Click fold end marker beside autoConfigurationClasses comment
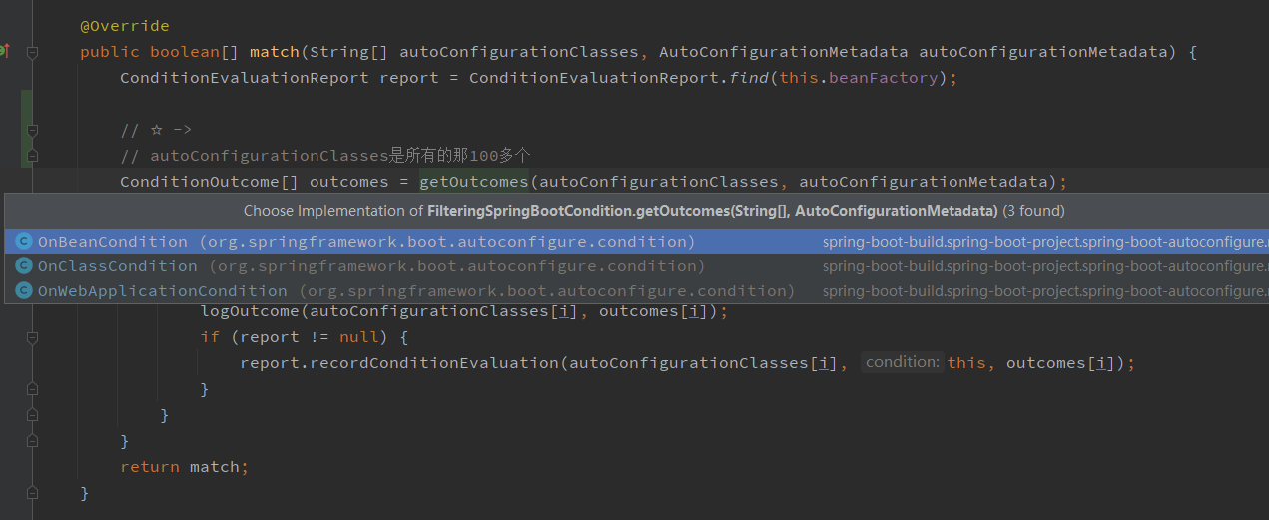1269x520 pixels. click(32, 156)
